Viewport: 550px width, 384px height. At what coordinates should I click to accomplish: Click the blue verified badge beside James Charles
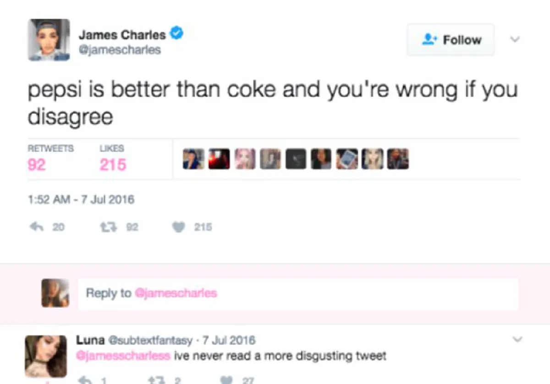tap(176, 33)
